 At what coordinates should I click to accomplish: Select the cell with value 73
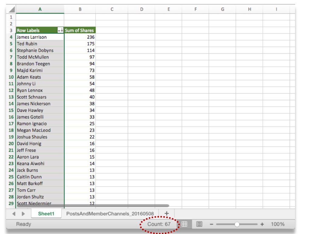(x=80, y=70)
